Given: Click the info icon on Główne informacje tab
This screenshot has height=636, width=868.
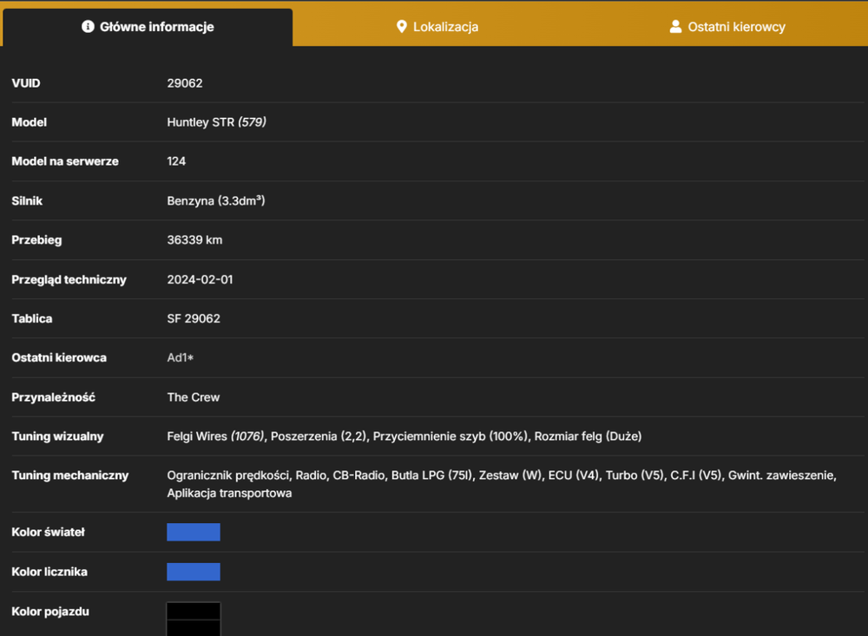Looking at the screenshot, I should point(88,27).
